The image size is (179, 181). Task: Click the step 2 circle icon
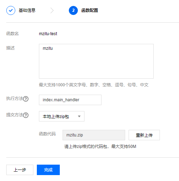(73, 10)
